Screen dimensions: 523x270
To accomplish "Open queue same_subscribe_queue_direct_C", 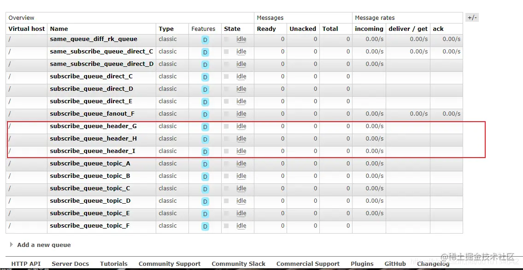I will tap(101, 51).
